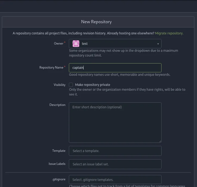This screenshot has height=187, width=197.
Task: Click the 'Owner' label text
Action: click(x=59, y=43)
